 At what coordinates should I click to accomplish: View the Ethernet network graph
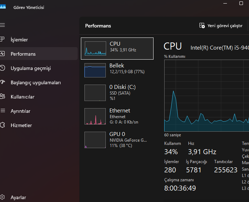[117, 116]
